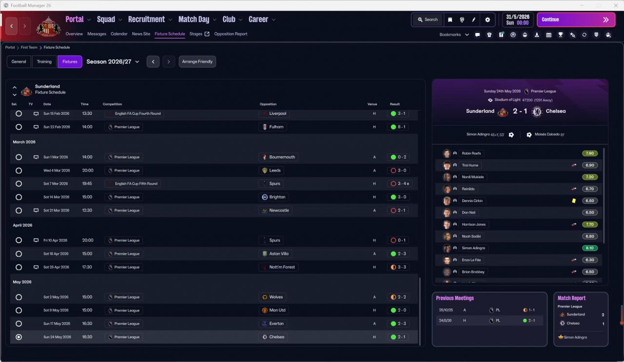624x362 pixels.
Task: Click the First Team breadcrumb
Action: pyautogui.click(x=29, y=48)
